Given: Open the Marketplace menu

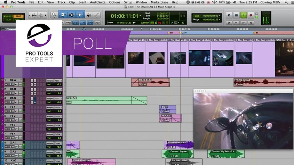Looking at the screenshot, I should click(x=159, y=2).
